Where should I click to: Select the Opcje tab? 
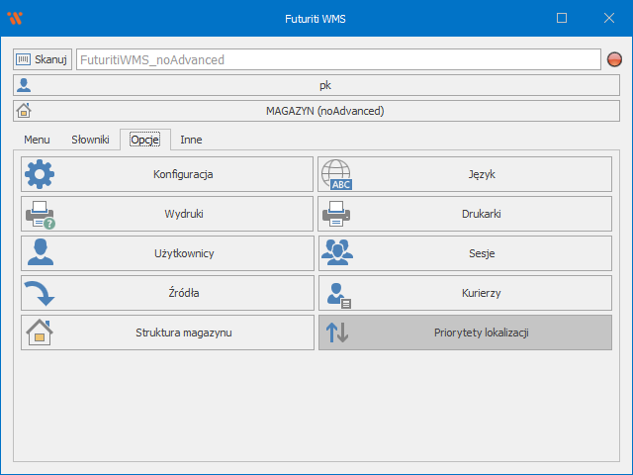click(144, 141)
